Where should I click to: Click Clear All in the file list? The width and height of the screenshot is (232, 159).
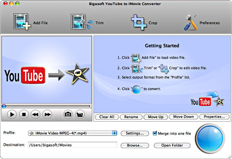coord(106,116)
